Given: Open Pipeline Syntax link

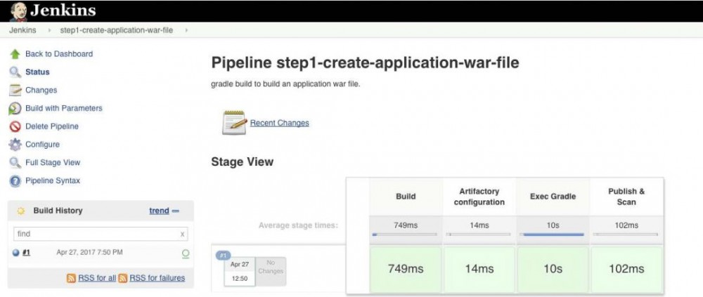Looking at the screenshot, I should click(53, 180).
